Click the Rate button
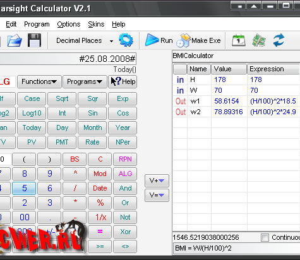This screenshot has width=300, height=260. click(92, 142)
